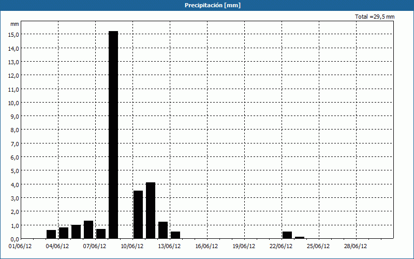This screenshot has height=259, width=414.
Task: Click the '5,0' y-axis value
Action: (14, 171)
